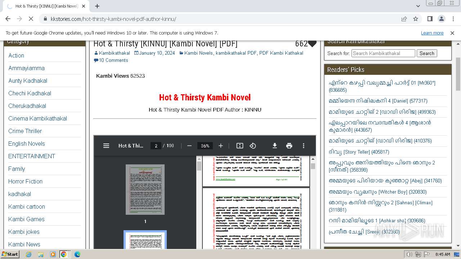
Task: Click the page's vertical scrollbar
Action: point(458,74)
